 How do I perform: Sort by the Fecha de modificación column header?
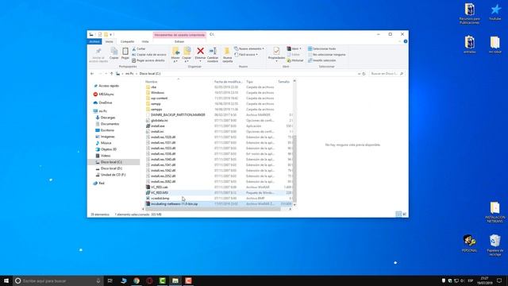point(228,82)
